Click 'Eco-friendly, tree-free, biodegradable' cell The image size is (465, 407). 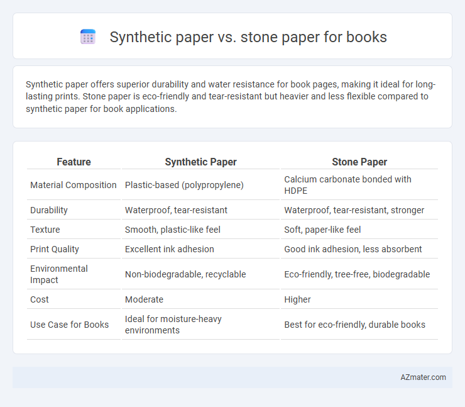357,274
